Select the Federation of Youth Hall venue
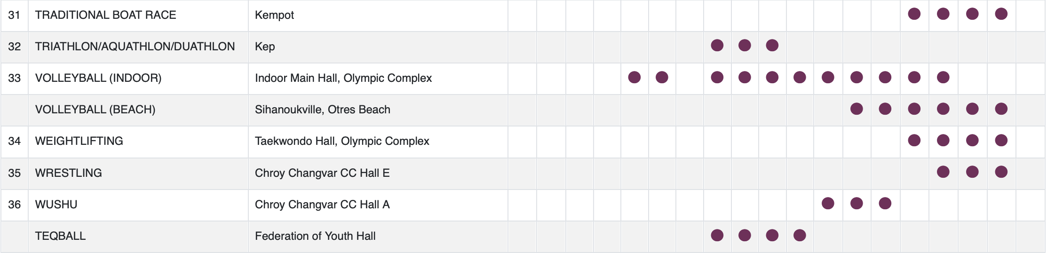This screenshot has height=253, width=1047. 315,236
